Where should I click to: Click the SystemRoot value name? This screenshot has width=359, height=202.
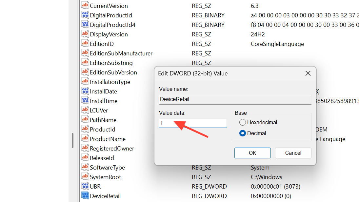pyautogui.click(x=105, y=177)
